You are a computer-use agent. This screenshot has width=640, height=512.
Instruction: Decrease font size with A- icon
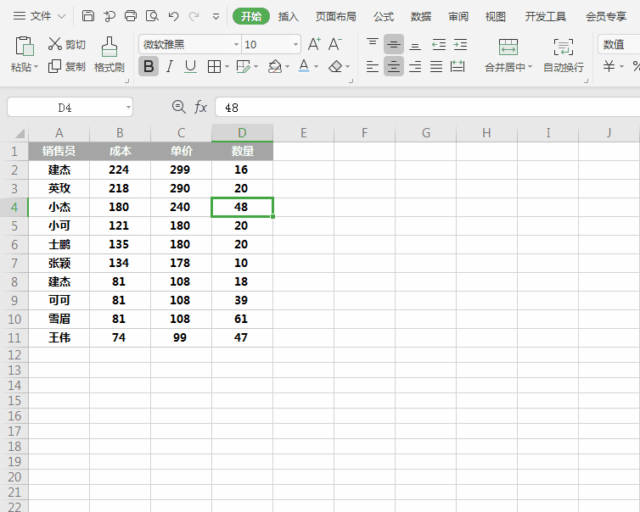click(335, 44)
